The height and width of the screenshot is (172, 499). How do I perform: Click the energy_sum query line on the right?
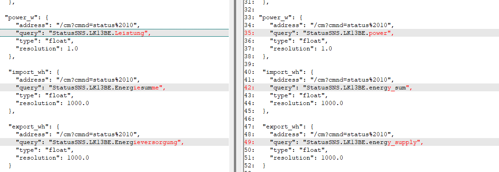click(371, 88)
